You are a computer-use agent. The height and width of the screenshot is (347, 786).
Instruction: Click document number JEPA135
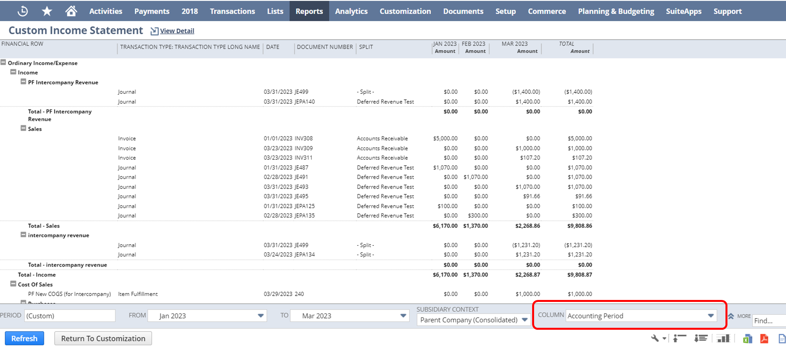(x=305, y=215)
